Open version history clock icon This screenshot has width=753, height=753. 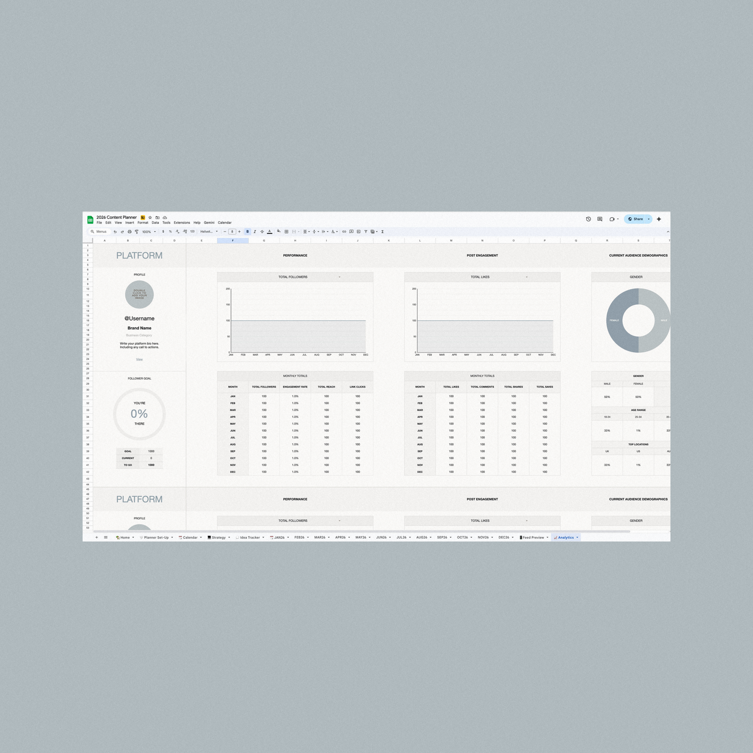(x=589, y=219)
